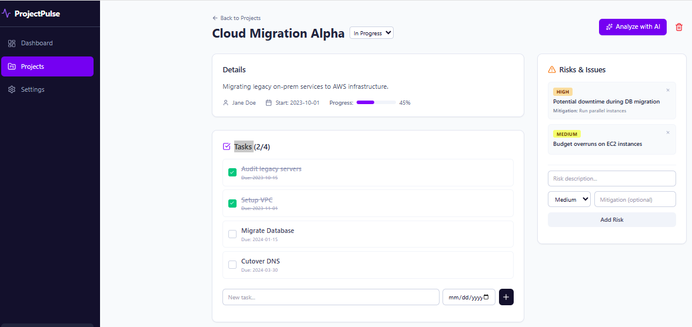Click the person icon beside Jane Doe
The width and height of the screenshot is (692, 327).
coord(226,103)
